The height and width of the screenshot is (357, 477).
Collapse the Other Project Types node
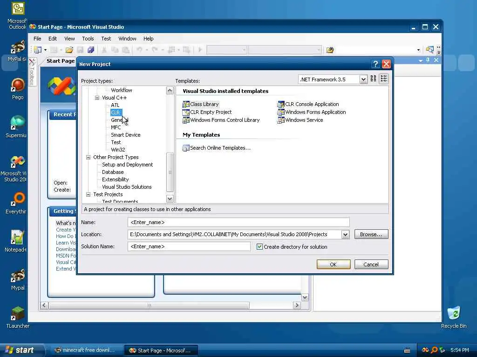point(88,157)
